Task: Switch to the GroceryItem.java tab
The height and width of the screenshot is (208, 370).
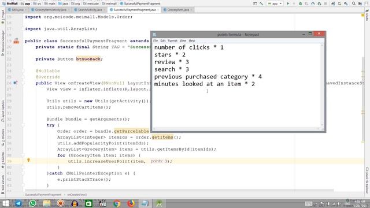Action: [178, 10]
